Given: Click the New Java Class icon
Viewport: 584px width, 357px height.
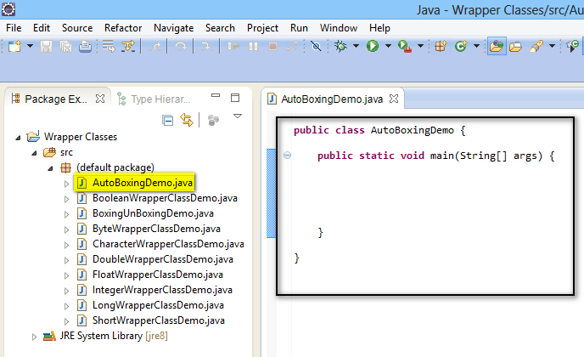Looking at the screenshot, I should 461,46.
